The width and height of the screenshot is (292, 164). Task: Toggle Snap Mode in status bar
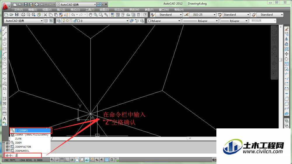click(x=57, y=160)
